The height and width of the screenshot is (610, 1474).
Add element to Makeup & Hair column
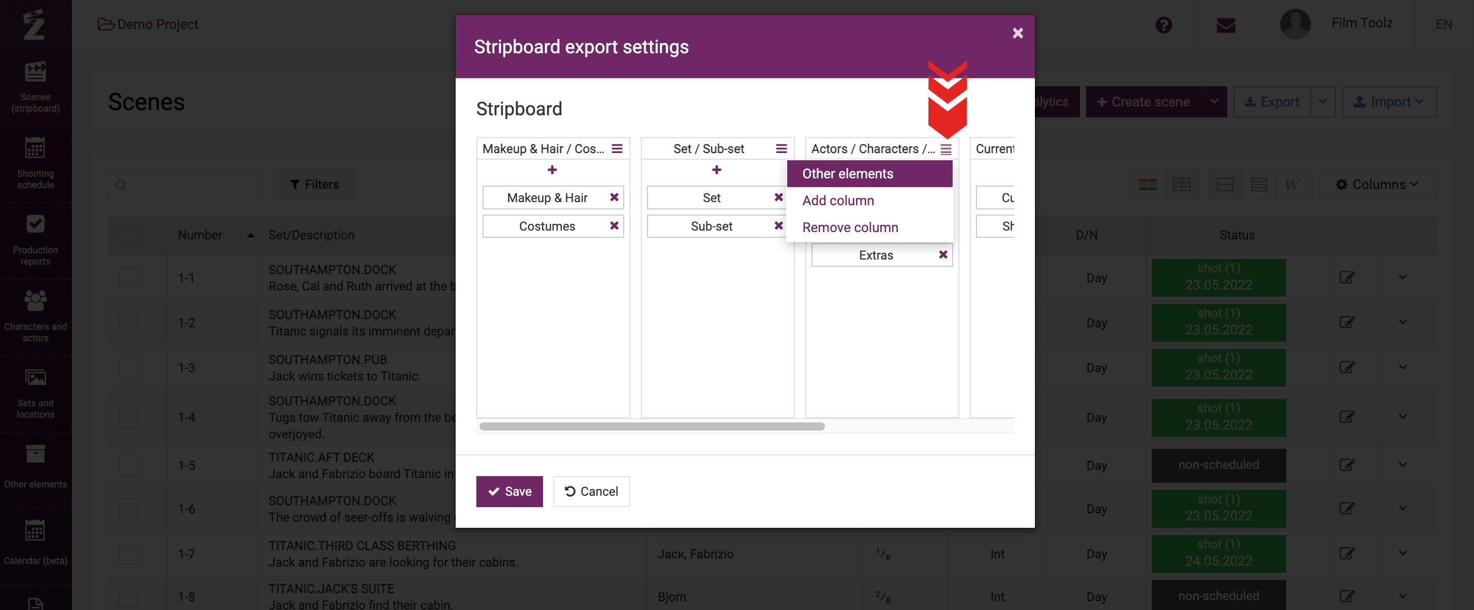[552, 170]
